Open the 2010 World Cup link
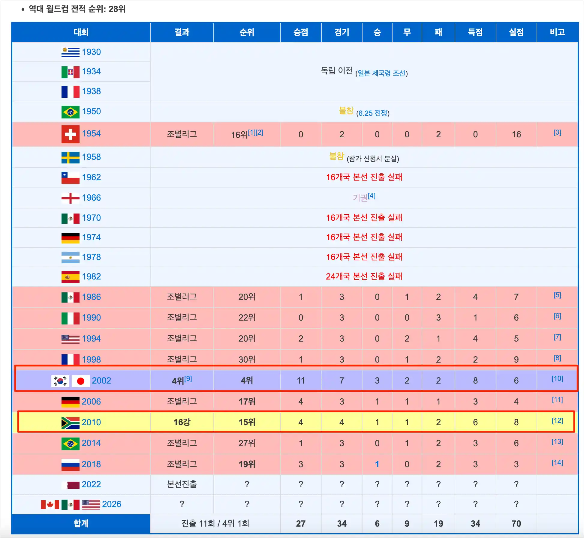 (x=91, y=422)
